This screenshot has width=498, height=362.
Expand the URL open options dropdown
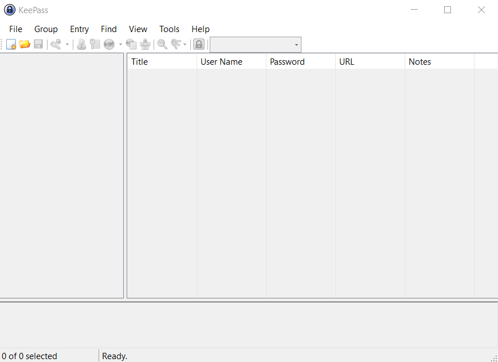coord(119,44)
